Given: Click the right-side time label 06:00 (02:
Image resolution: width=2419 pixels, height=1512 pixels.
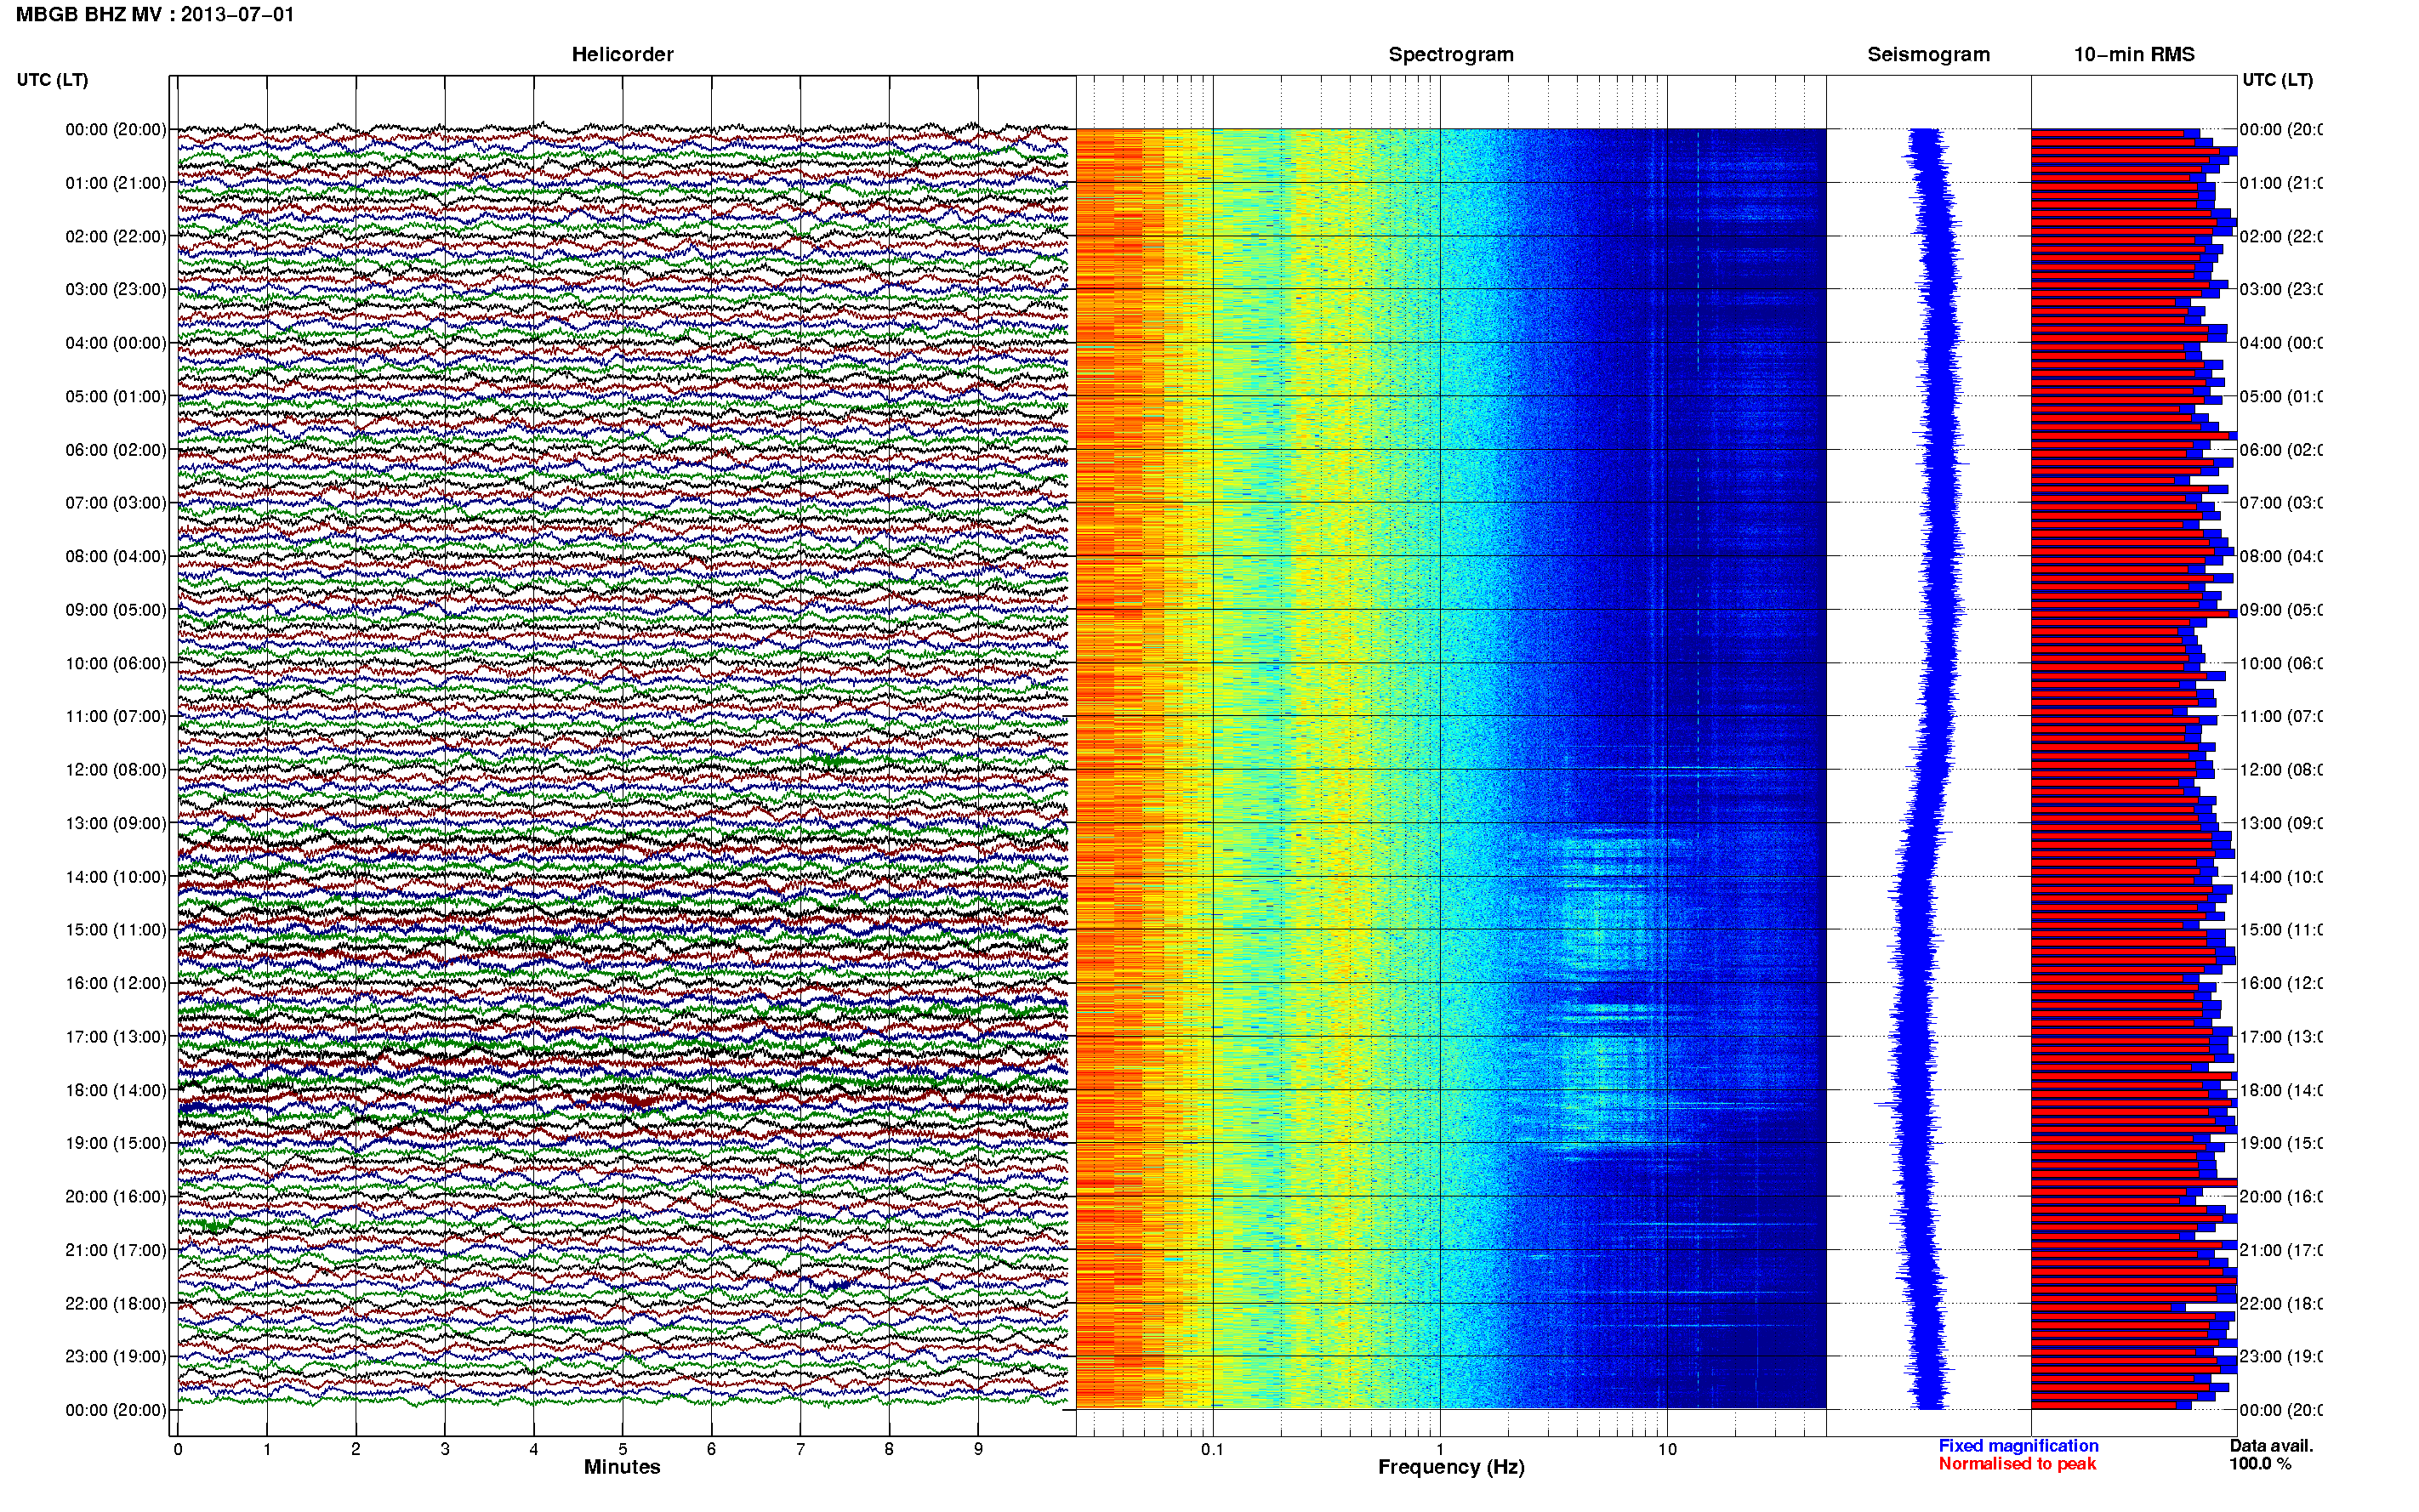Looking at the screenshot, I should 2281,450.
